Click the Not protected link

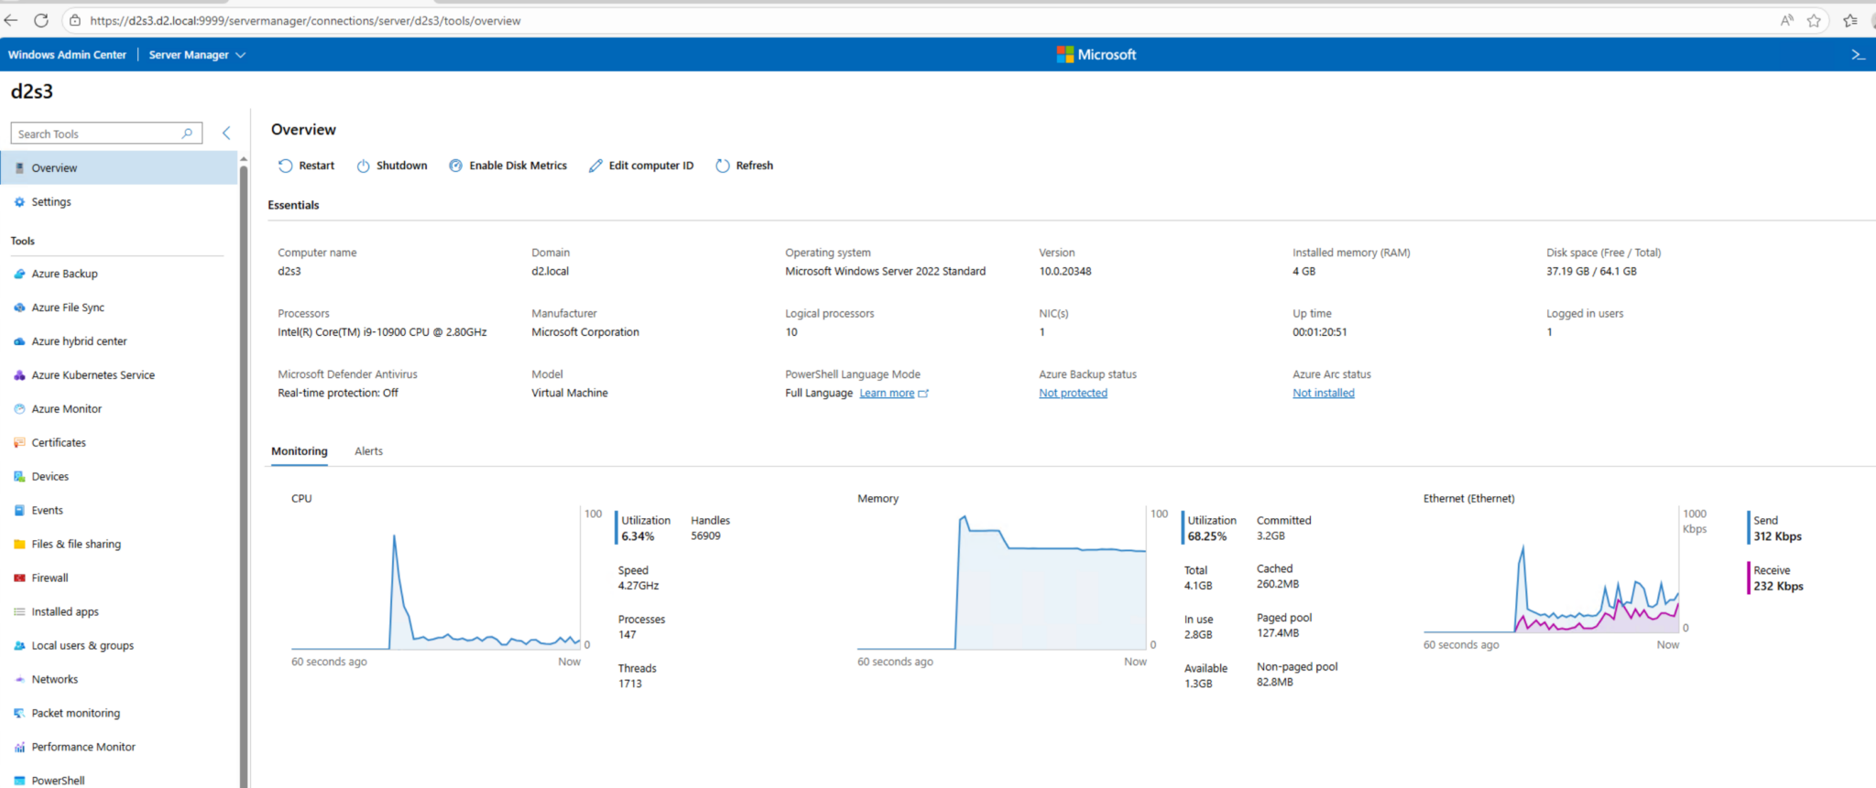[x=1073, y=394]
